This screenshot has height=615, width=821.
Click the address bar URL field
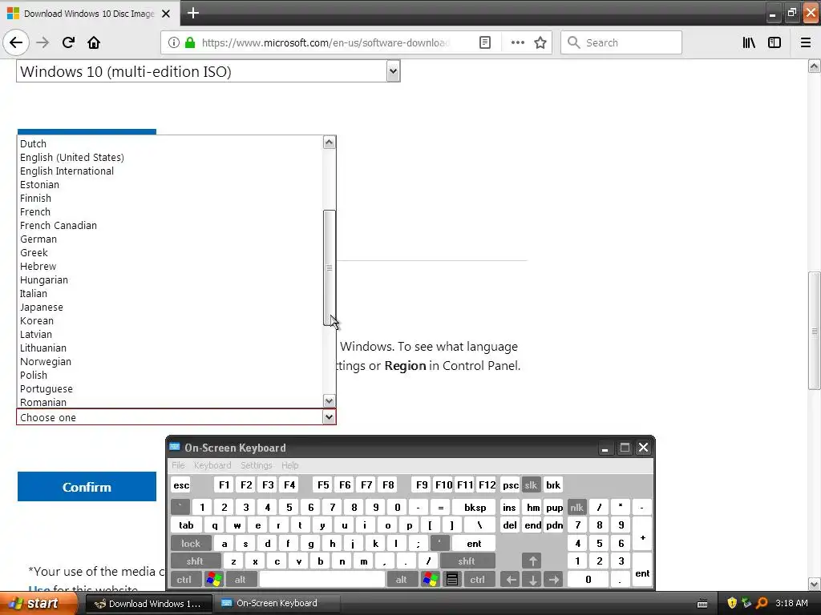point(326,42)
